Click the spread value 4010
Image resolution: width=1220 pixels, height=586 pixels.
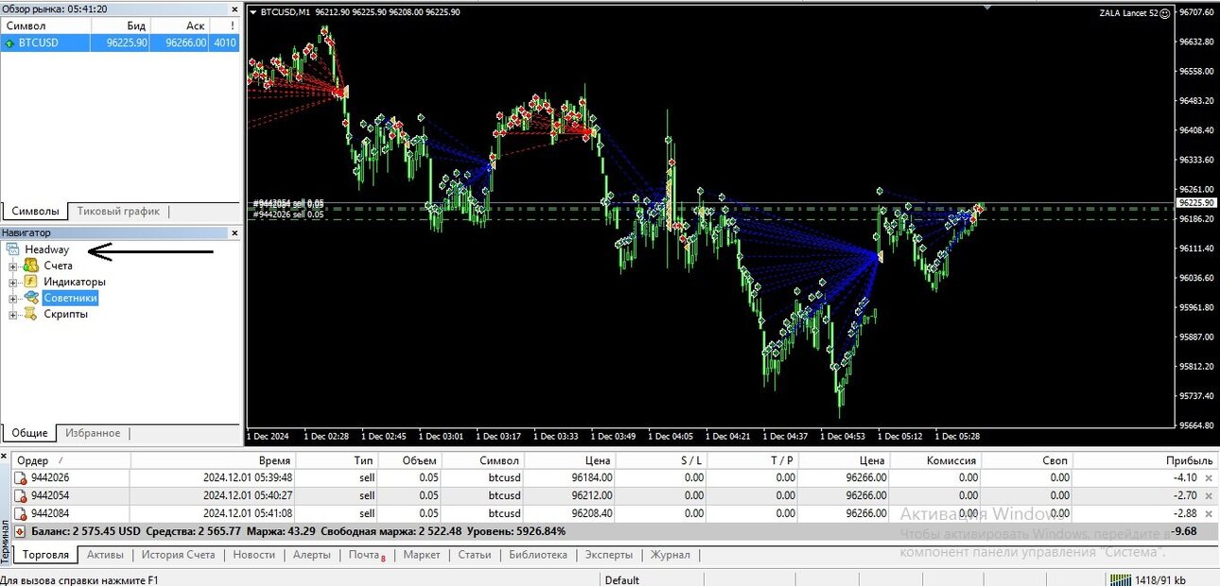[x=225, y=43]
